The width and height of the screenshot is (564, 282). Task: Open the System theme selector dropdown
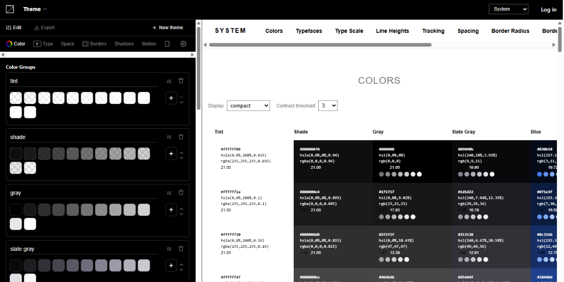pyautogui.click(x=508, y=8)
